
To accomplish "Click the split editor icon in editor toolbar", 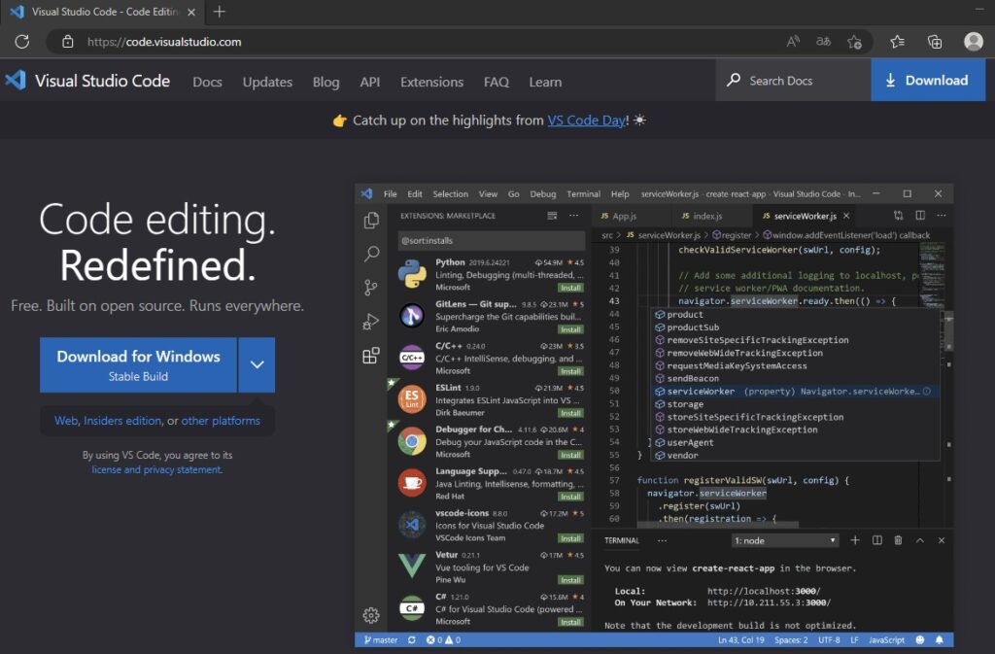I will (920, 215).
